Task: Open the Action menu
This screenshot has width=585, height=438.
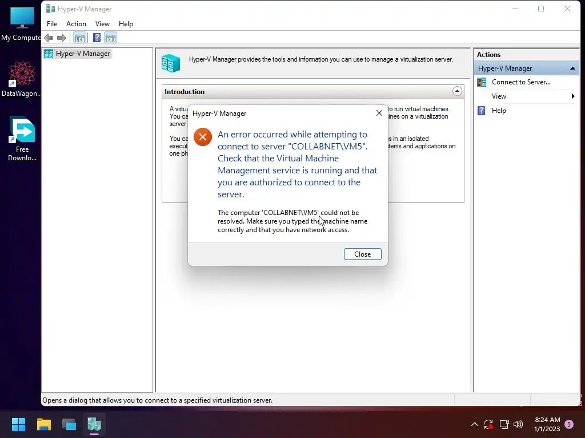Action: pyautogui.click(x=76, y=24)
